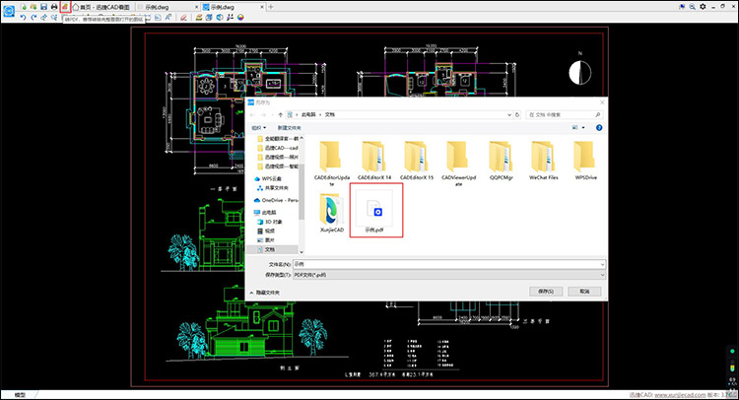Click 此电脑 in the address path
Screen dimensions: 739x400
click(307, 114)
